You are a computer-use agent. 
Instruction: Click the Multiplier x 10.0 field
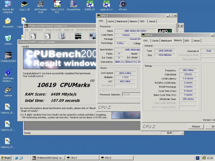click(125, 77)
